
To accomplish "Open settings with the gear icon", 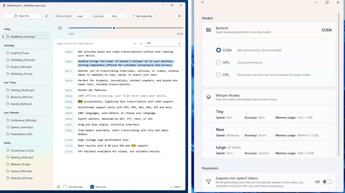I will [179, 16].
